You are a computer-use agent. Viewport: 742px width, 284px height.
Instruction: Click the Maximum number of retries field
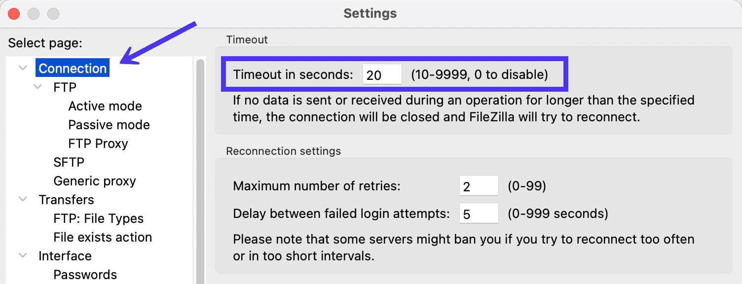(x=479, y=185)
